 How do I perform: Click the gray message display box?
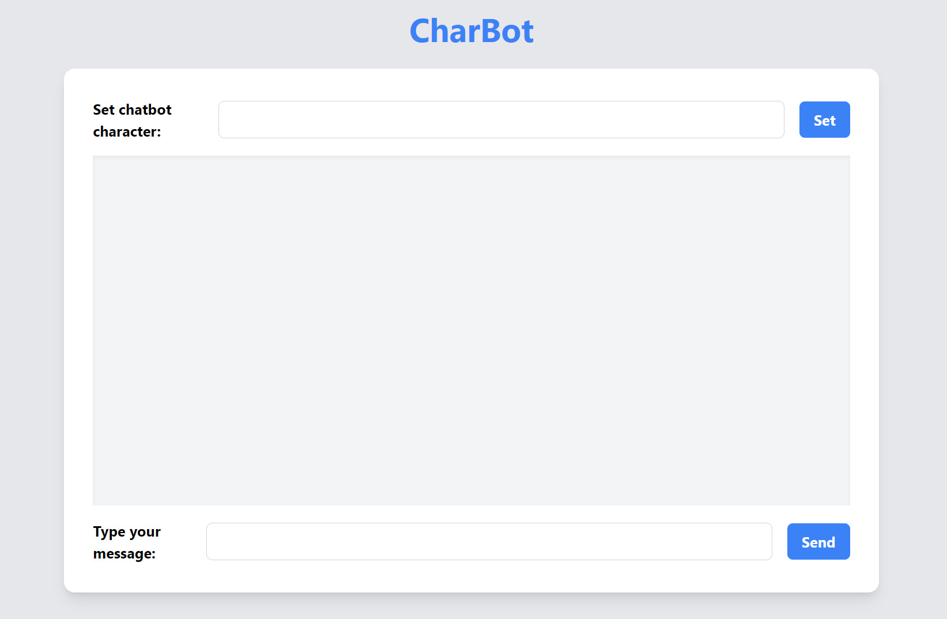(471, 330)
